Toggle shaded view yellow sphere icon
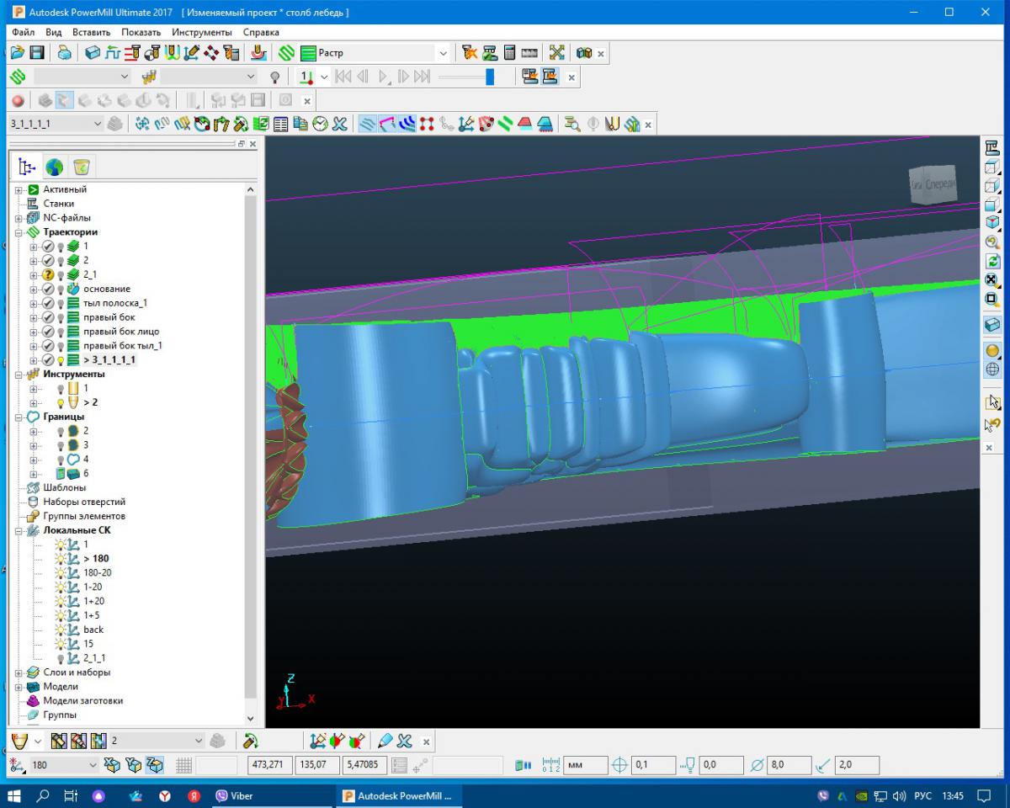This screenshot has width=1010, height=808. coord(992,350)
